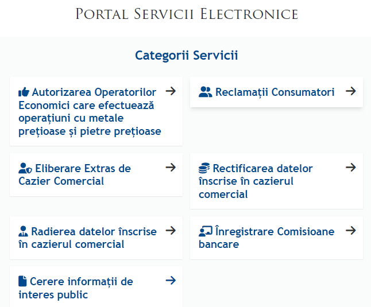Click person icon beside Radierea datelor
This screenshot has height=307, width=371.
coord(23,232)
